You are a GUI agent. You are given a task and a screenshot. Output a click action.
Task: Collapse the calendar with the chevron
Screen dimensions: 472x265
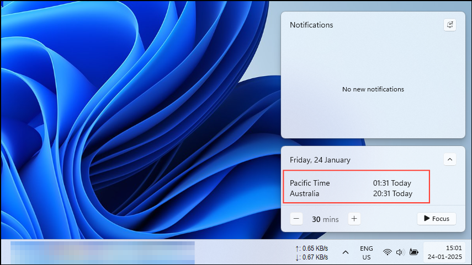click(x=450, y=160)
